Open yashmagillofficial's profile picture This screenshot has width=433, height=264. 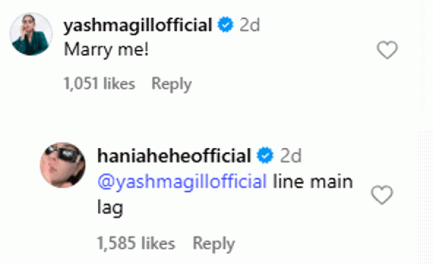[31, 34]
